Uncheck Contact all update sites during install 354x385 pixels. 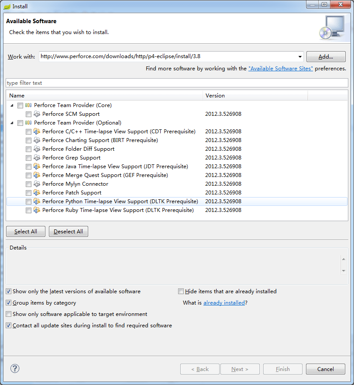(9, 326)
